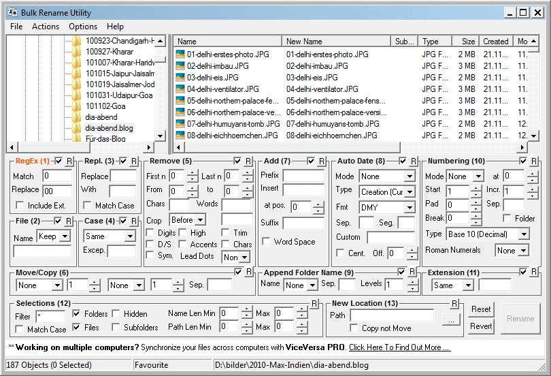551x376 pixels.
Task: Check the Cent. option in Auto Date
Action: click(340, 253)
